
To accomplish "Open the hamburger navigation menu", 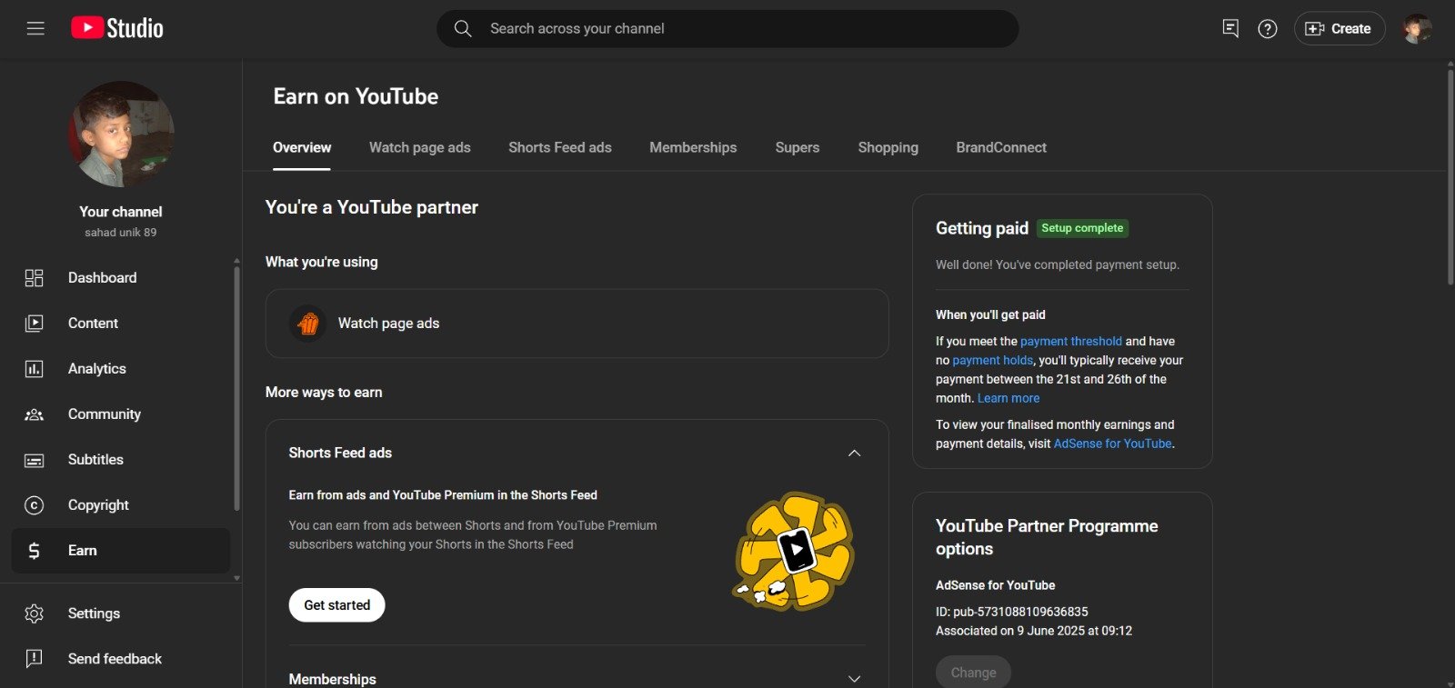I will pyautogui.click(x=35, y=28).
